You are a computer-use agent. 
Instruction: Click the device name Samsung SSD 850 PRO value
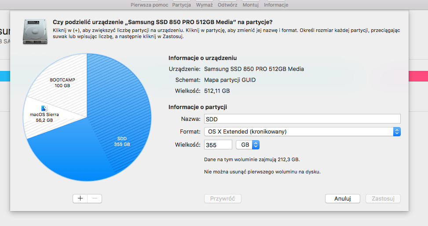click(254, 69)
